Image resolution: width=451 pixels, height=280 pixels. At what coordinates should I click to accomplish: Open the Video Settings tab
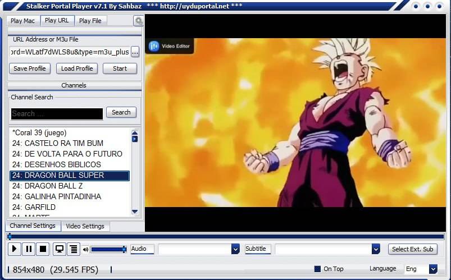coord(85,226)
